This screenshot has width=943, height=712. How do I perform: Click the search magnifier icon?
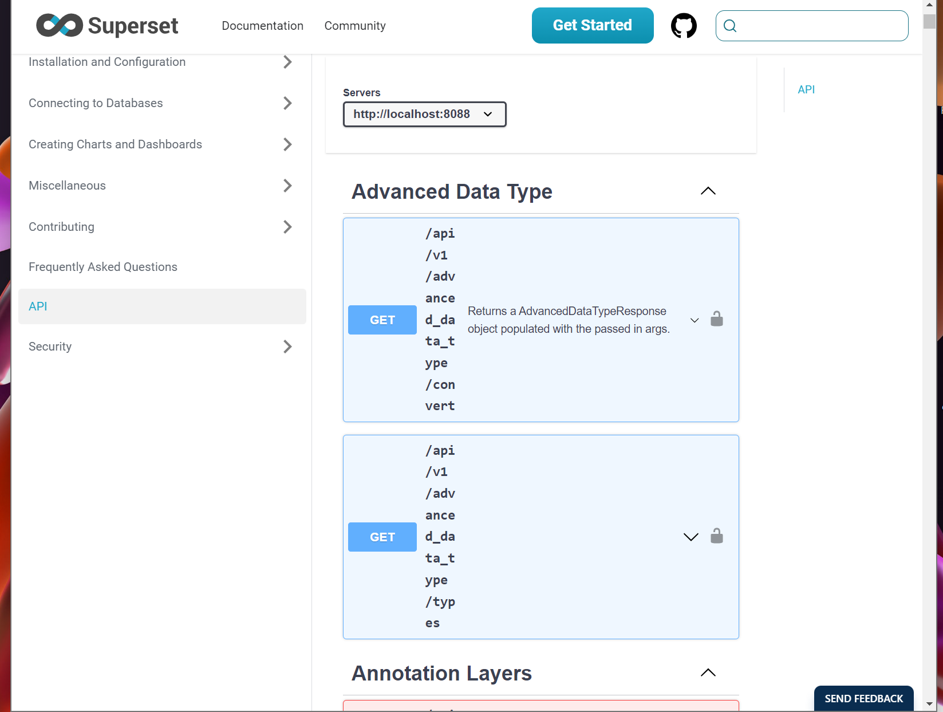coord(731,25)
